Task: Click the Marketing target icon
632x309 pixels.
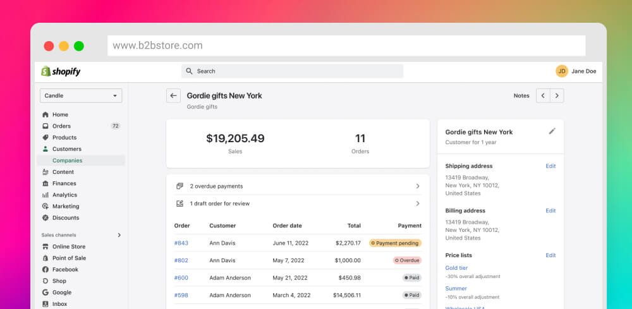Action: point(46,206)
